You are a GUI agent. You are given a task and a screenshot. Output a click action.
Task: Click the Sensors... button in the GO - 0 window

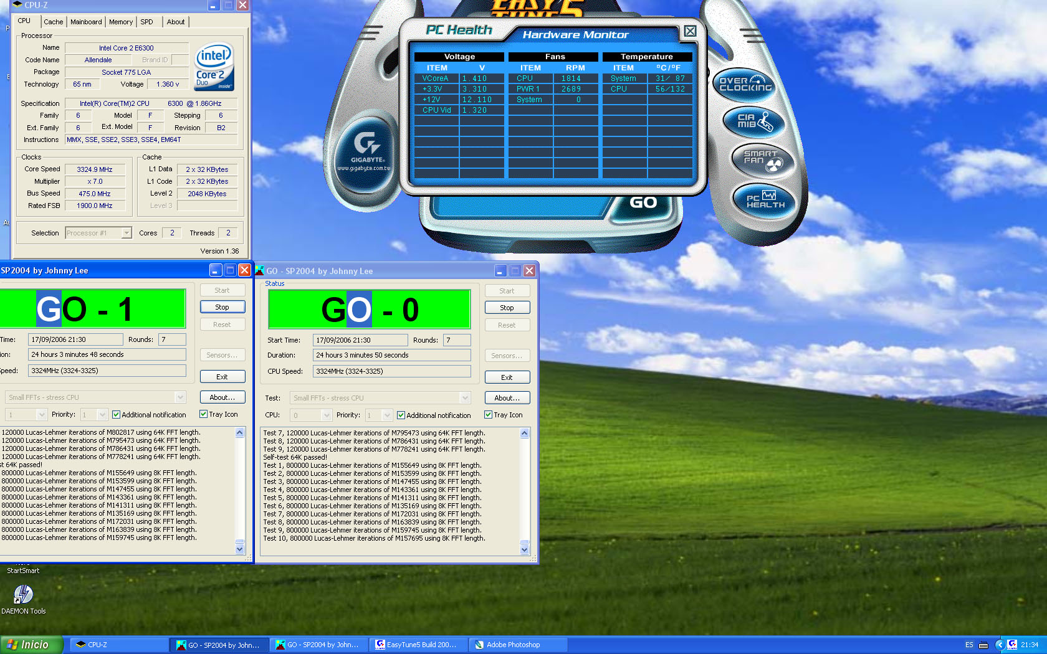pyautogui.click(x=507, y=356)
